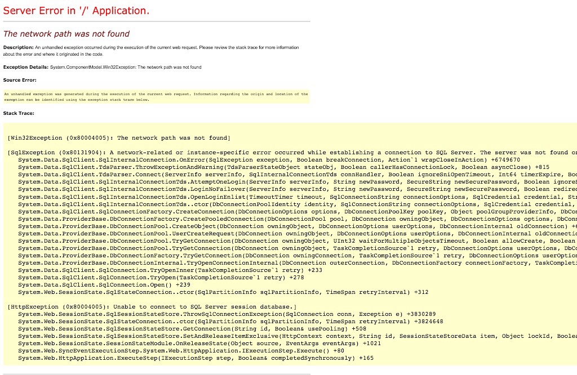Click the 'Server Error in '/' Application.' heading
Screen dimensions: 577x375
point(77,11)
